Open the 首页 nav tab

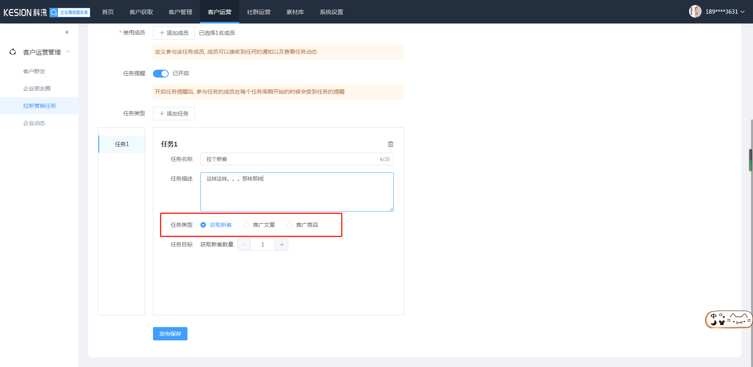click(x=108, y=12)
